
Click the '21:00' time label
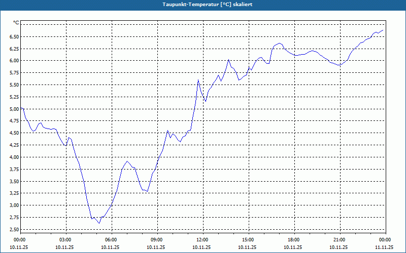pos(340,240)
